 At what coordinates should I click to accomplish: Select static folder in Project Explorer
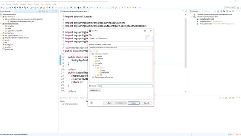click(x=9, y=28)
